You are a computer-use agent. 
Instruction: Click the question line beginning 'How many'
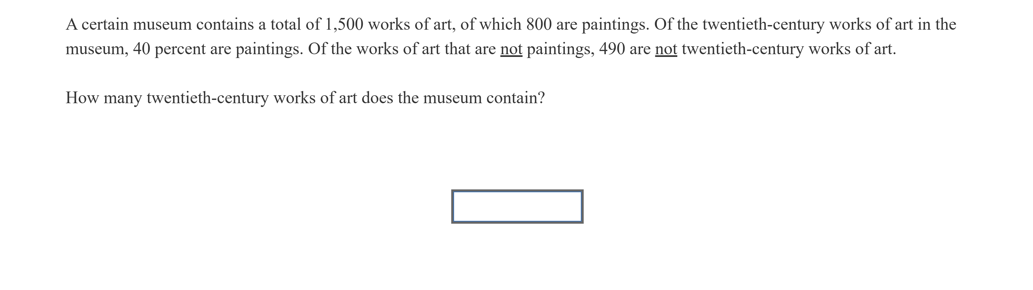(x=305, y=98)
